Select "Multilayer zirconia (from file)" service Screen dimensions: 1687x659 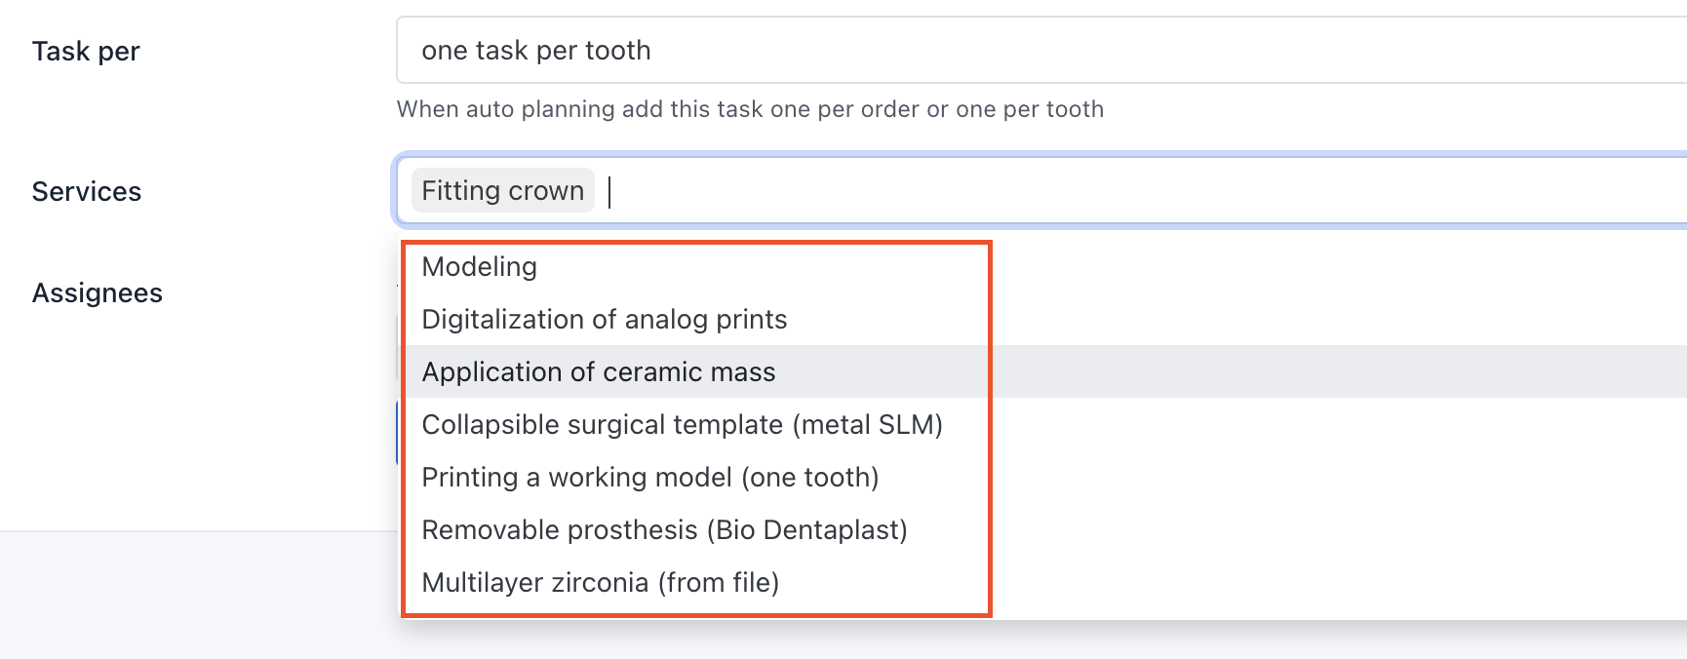pyautogui.click(x=600, y=582)
